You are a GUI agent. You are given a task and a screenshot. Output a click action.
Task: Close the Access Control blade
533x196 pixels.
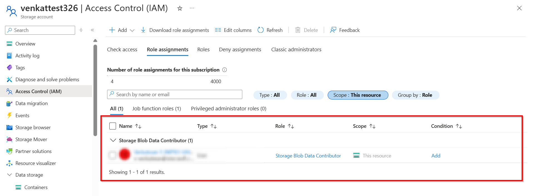click(519, 8)
